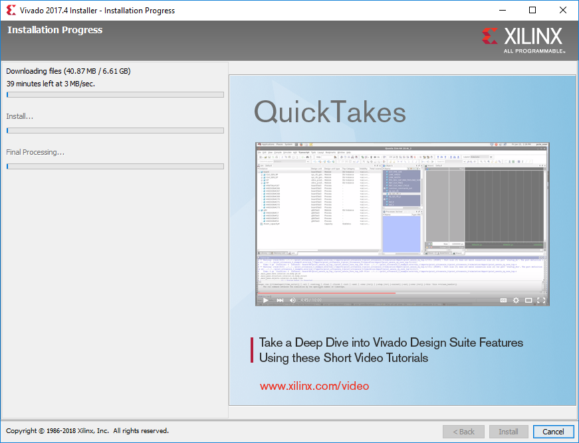The height and width of the screenshot is (443, 579).
Task: Click the play icon on the QuickTakes video
Action: [265, 300]
